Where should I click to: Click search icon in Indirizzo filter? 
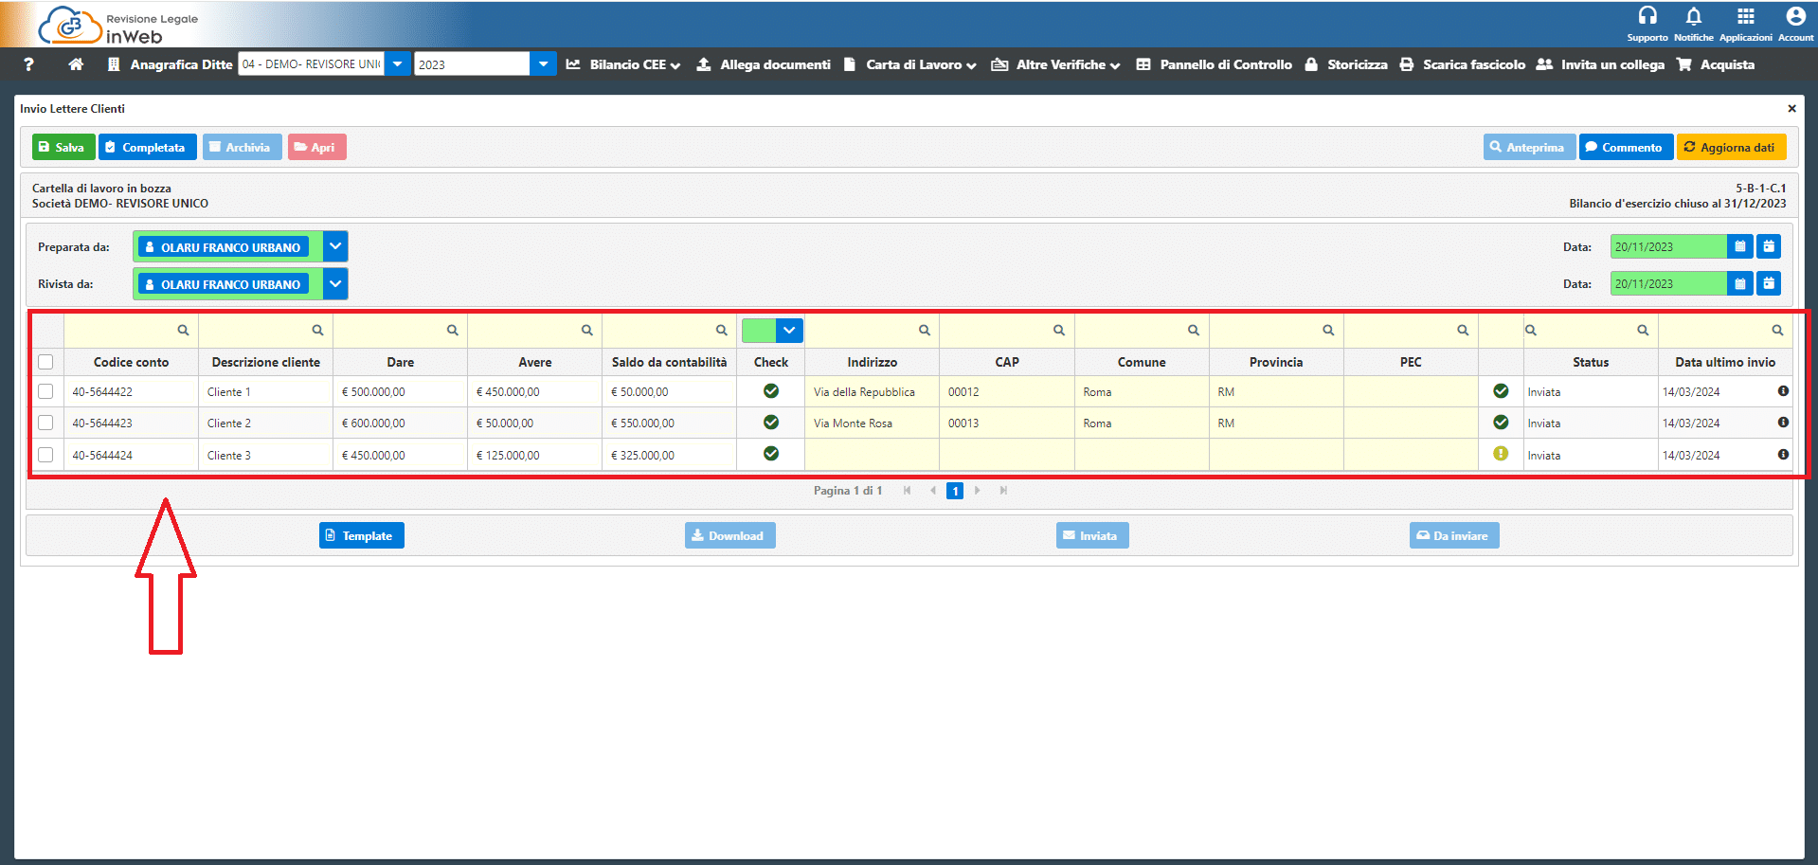pyautogui.click(x=924, y=331)
